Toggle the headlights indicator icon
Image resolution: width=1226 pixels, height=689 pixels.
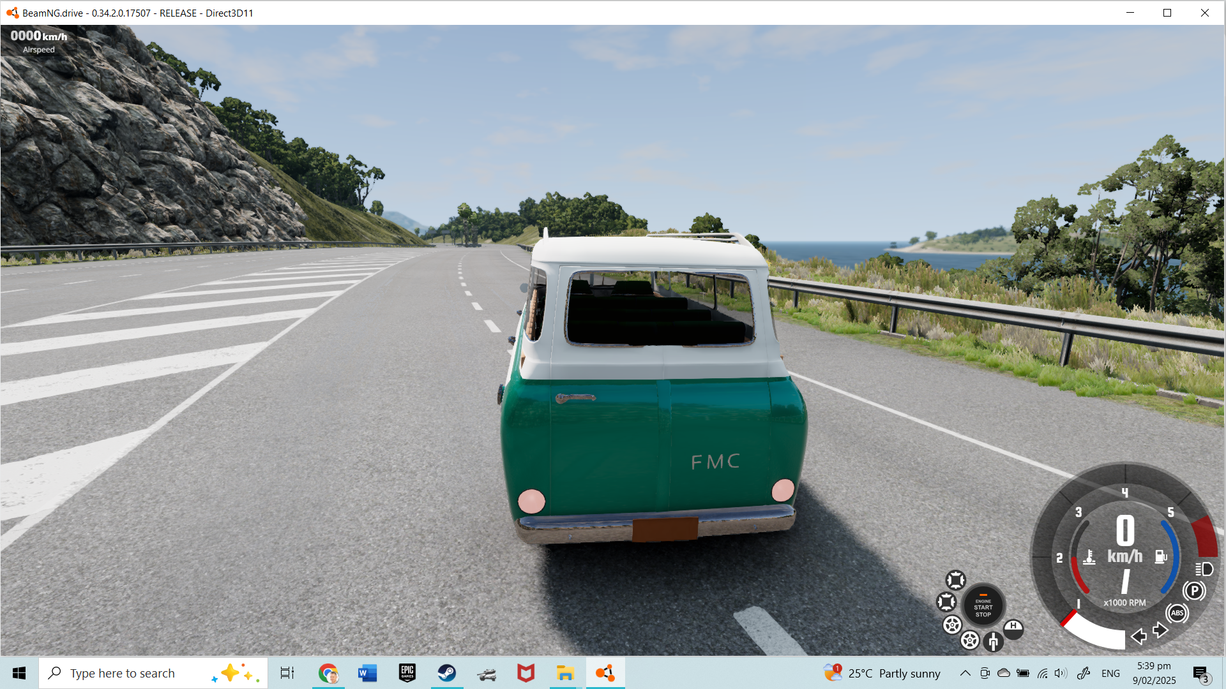point(1204,568)
